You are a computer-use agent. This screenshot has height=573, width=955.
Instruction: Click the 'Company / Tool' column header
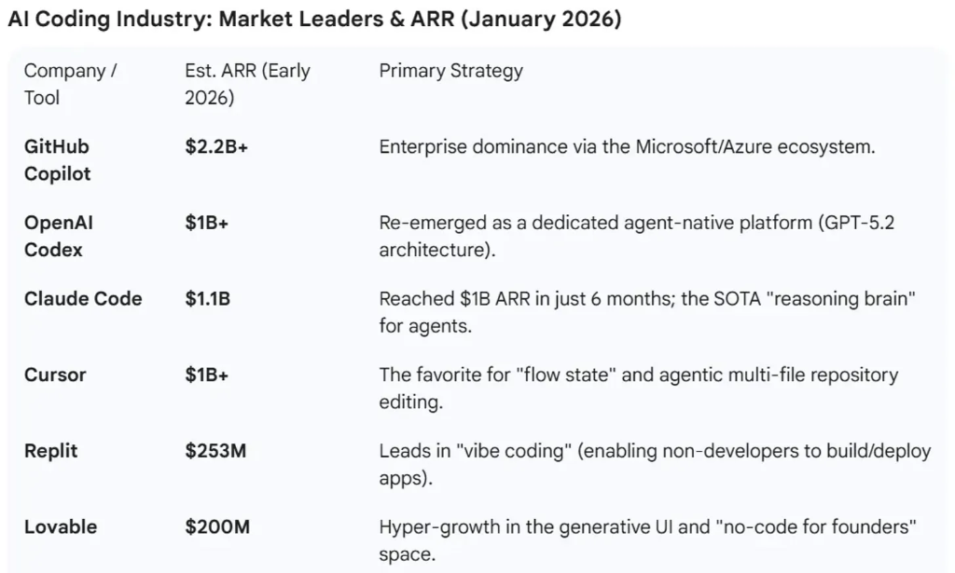71,84
